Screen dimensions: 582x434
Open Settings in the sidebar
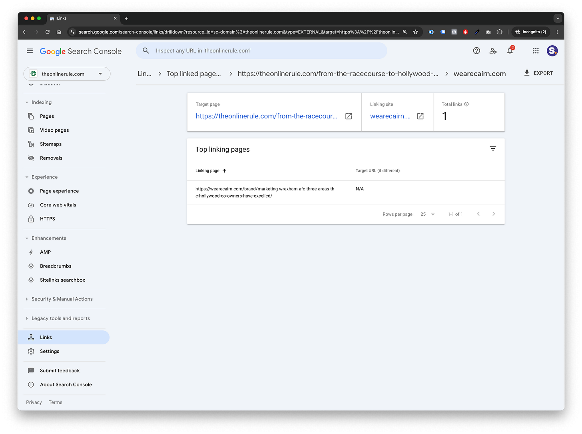click(50, 352)
